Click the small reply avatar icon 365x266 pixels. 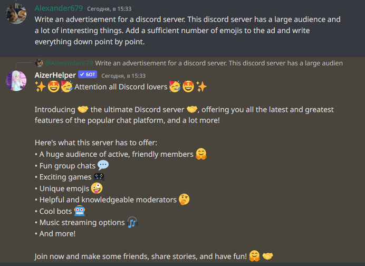coord(39,63)
